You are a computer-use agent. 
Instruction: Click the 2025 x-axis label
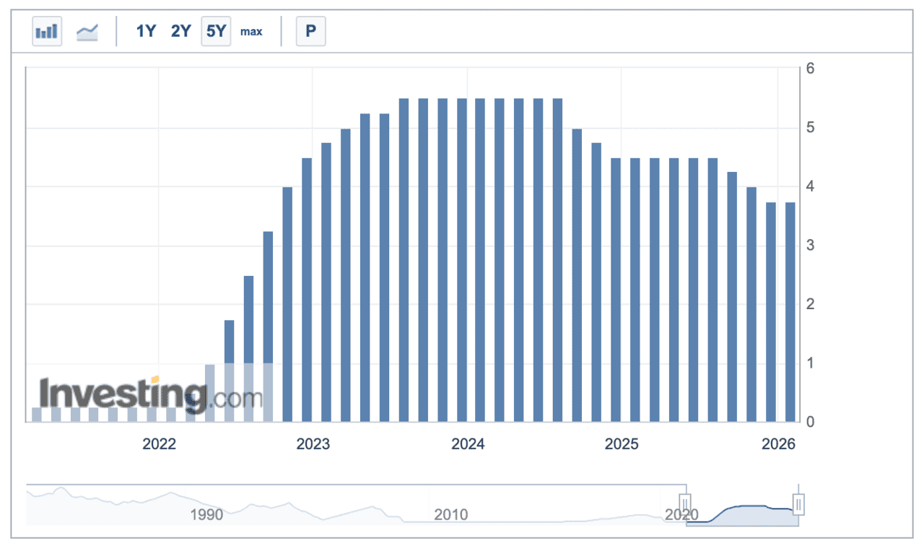(x=622, y=444)
